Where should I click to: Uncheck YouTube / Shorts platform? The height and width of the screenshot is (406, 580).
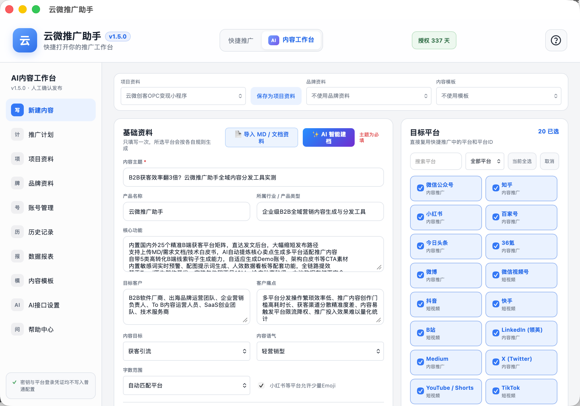pyautogui.click(x=420, y=391)
